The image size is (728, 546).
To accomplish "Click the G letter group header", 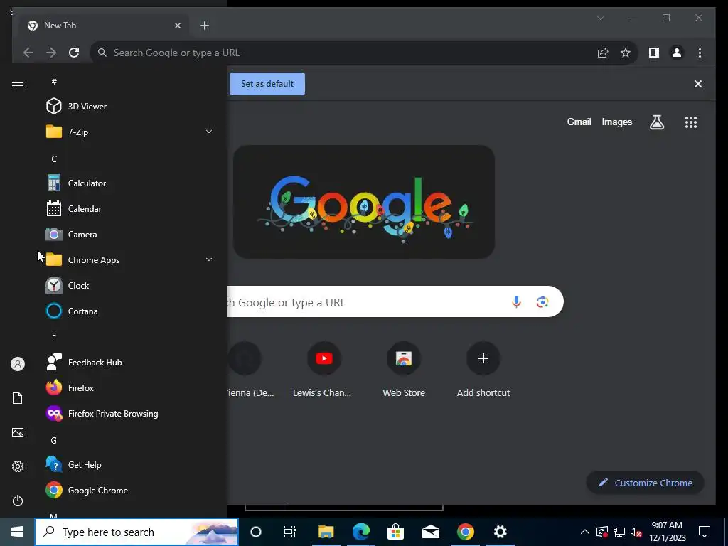I will click(54, 440).
